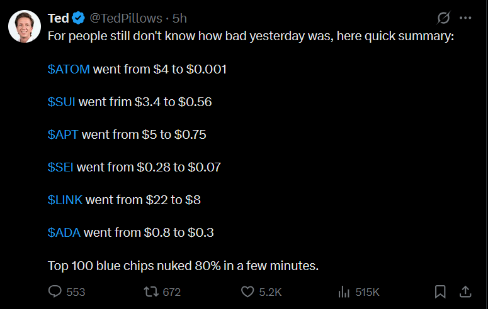Image resolution: width=488 pixels, height=309 pixels.
Task: Open the three-dot more options menu
Action: [x=466, y=18]
